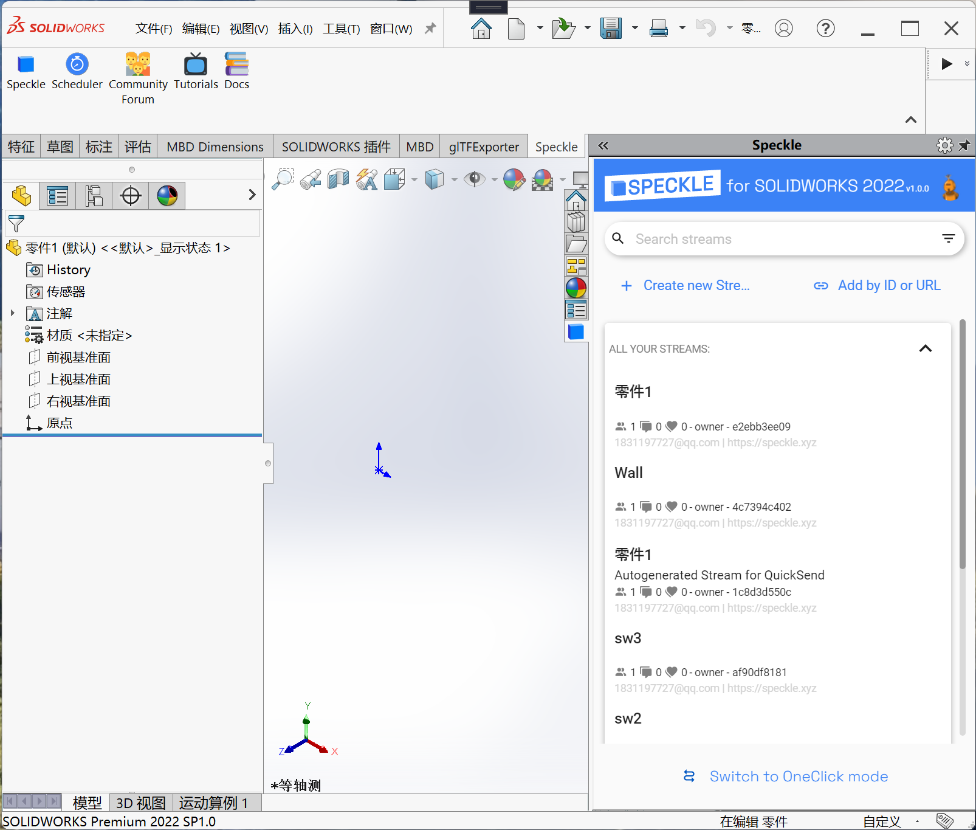Open Apply Scene tool
The image size is (976, 830).
point(542,179)
